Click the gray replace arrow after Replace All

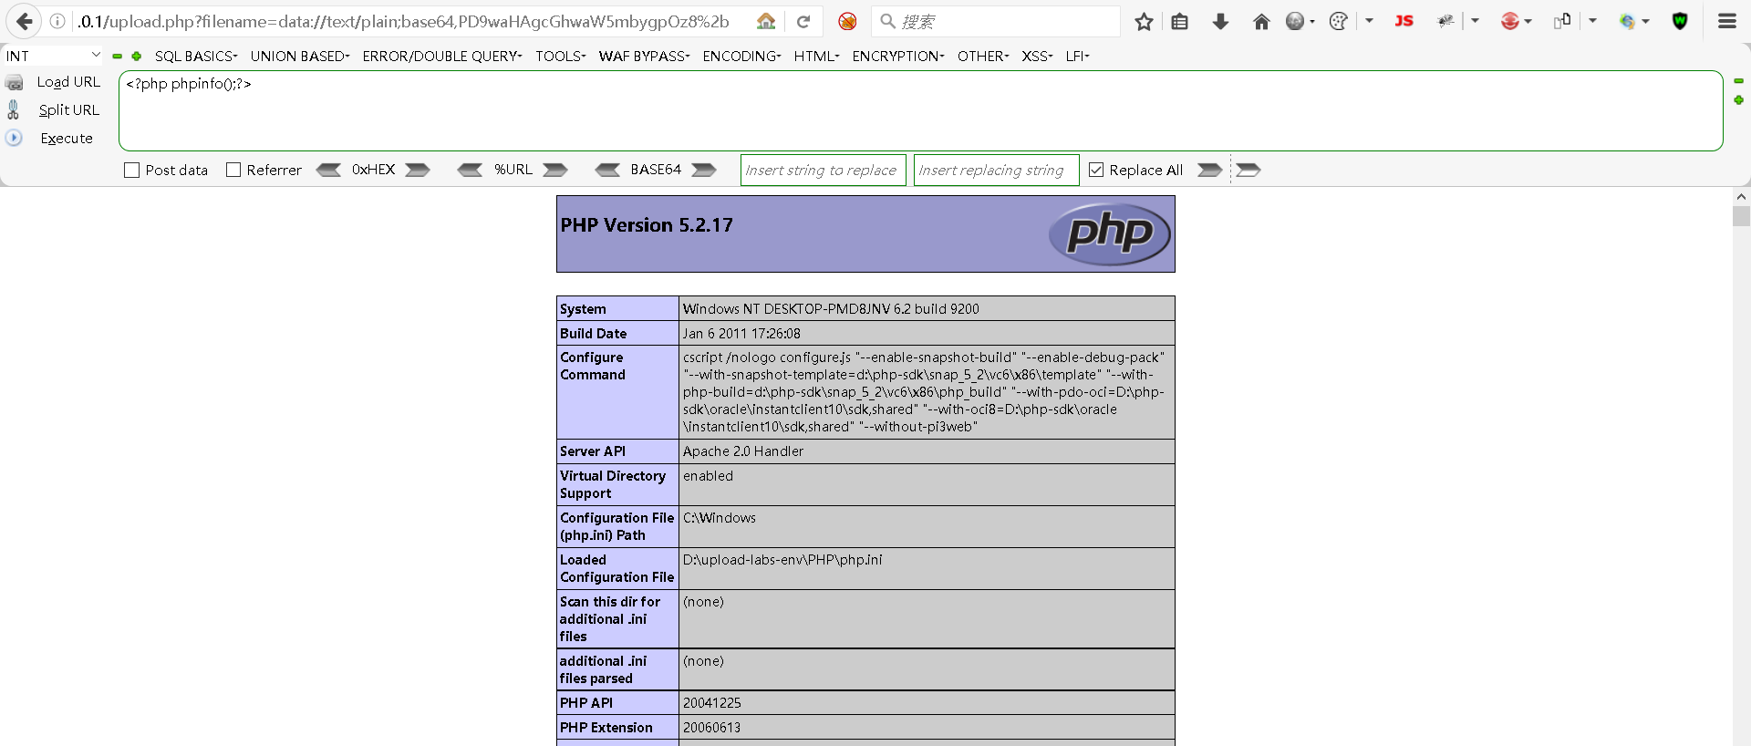pyautogui.click(x=1209, y=170)
